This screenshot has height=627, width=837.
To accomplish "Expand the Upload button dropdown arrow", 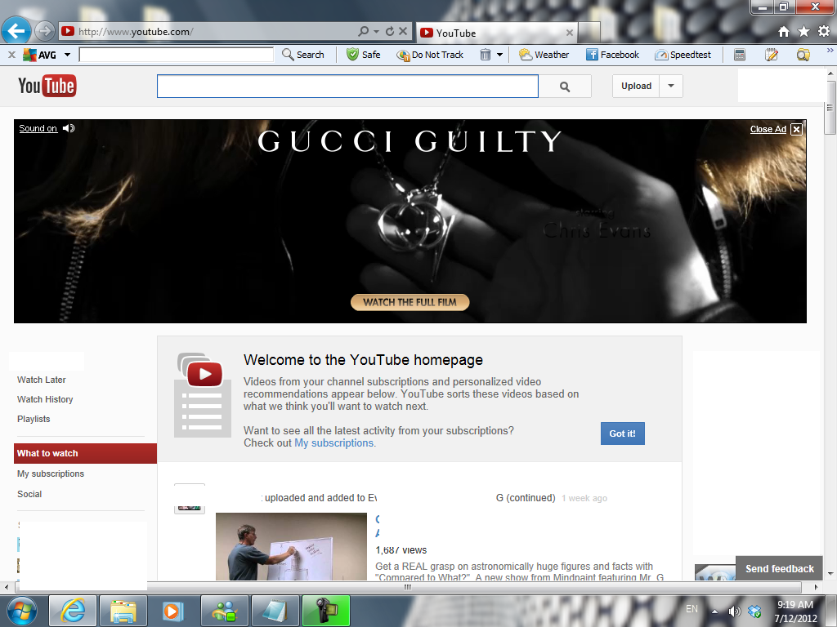I will (671, 86).
